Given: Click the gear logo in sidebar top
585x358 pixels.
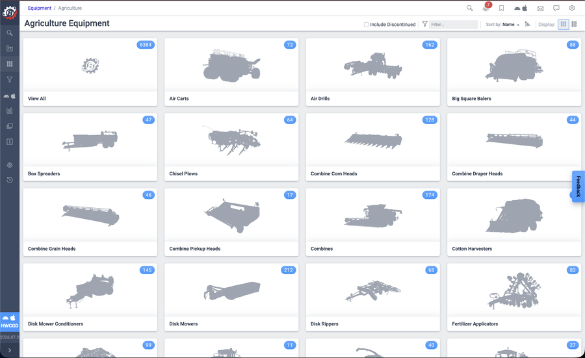Looking at the screenshot, I should point(10,13).
